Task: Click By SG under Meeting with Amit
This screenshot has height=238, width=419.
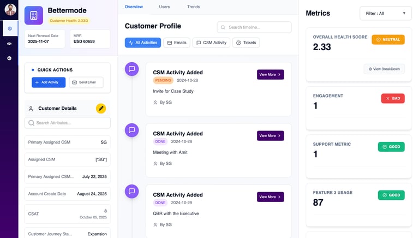Action: coord(163,164)
